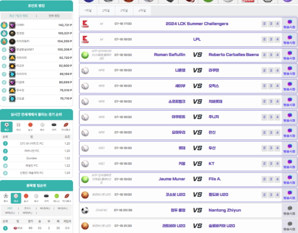The width and height of the screenshot is (298, 233).
Task: Click the tennis ball icon on the Roman Safiullin match
Action: coord(85,55)
